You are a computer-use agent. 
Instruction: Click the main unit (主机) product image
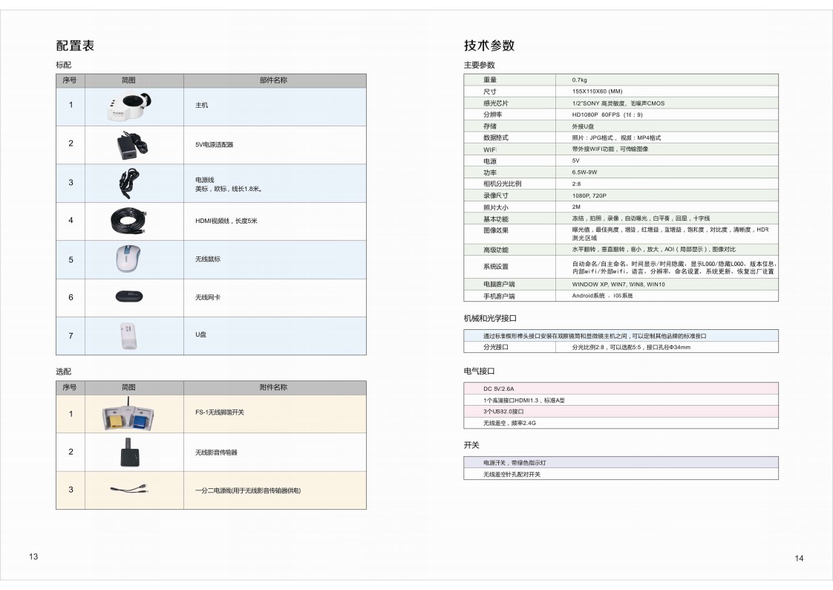tap(128, 106)
